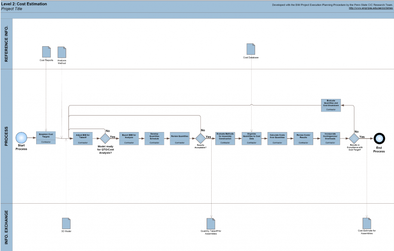
Task: Click the End Process circle
Action: tap(379, 138)
